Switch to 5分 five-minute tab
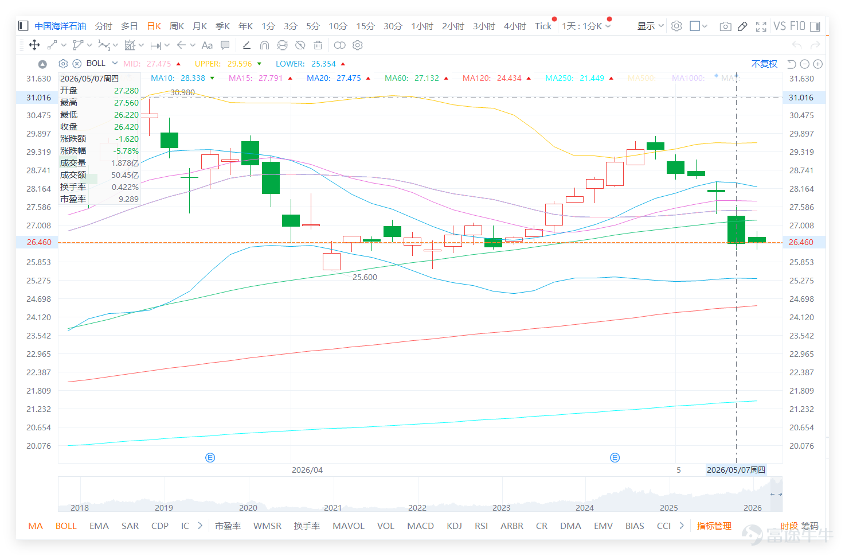This screenshot has height=556, width=845. point(312,26)
